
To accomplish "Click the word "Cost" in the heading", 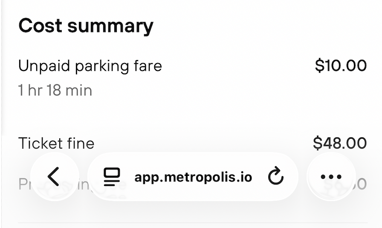I will pos(41,26).
